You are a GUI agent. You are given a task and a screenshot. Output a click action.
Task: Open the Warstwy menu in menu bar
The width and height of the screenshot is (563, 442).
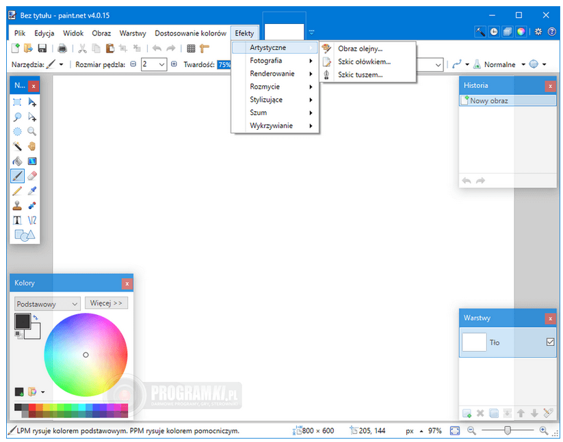133,33
